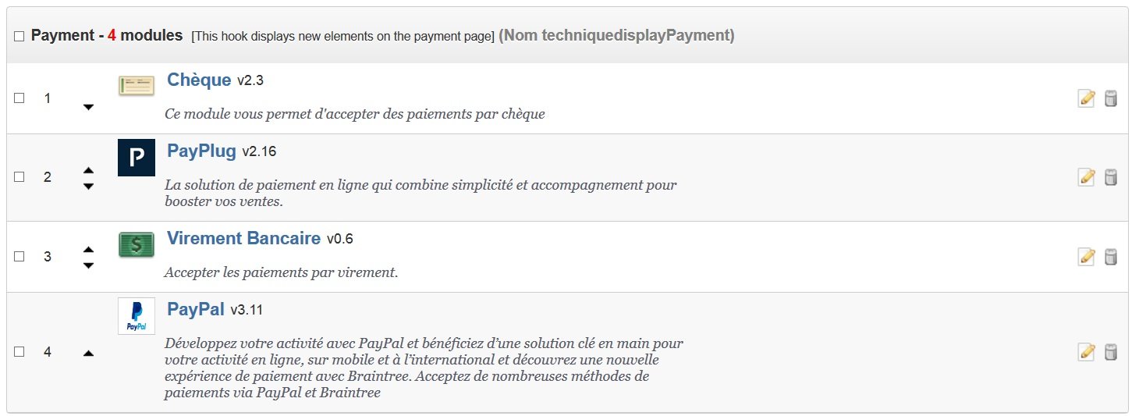Viewport: 1139px width, 416px height.
Task: Tick the checkbox beside PayPal row
Action: (20, 352)
